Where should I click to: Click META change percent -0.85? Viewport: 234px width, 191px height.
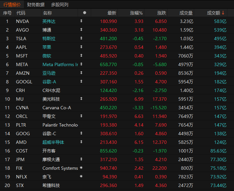pos(138,64)
